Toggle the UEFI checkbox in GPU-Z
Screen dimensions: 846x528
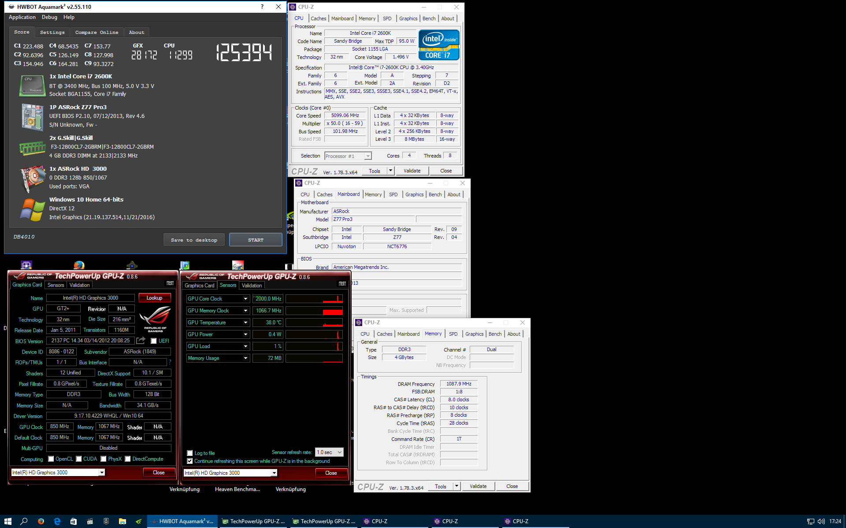click(x=154, y=341)
